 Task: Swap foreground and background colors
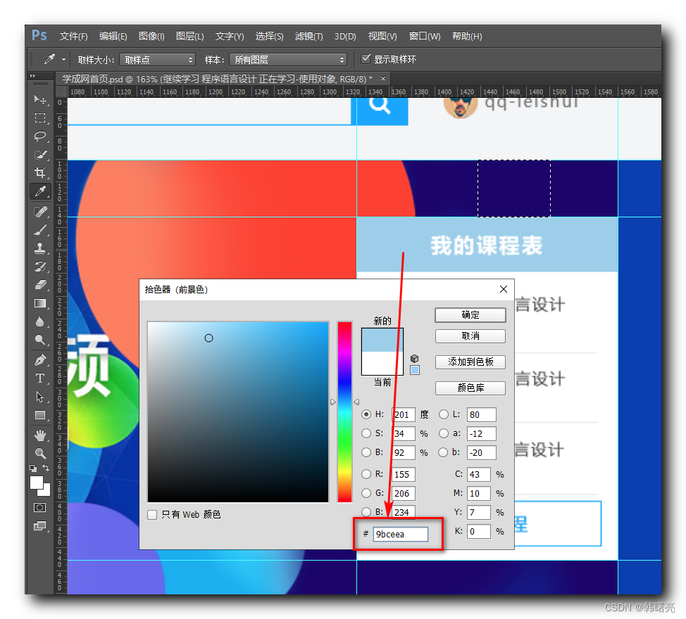46,468
